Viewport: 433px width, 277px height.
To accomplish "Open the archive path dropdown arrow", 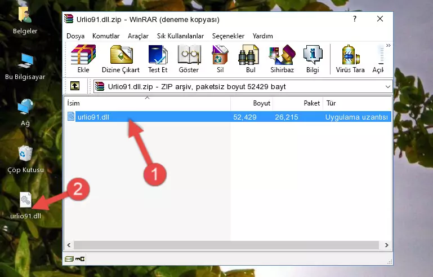I will pos(388,87).
